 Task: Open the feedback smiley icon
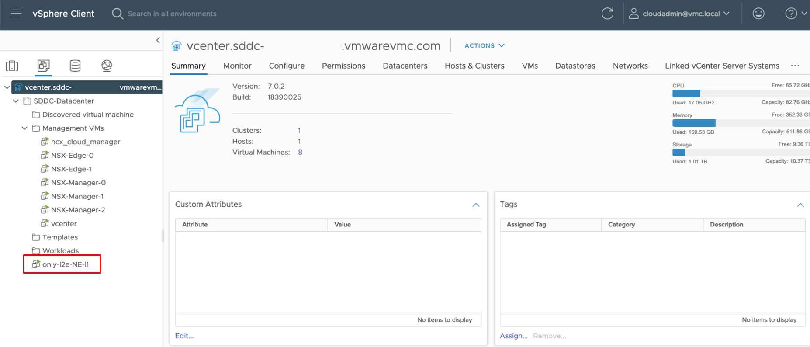(758, 14)
